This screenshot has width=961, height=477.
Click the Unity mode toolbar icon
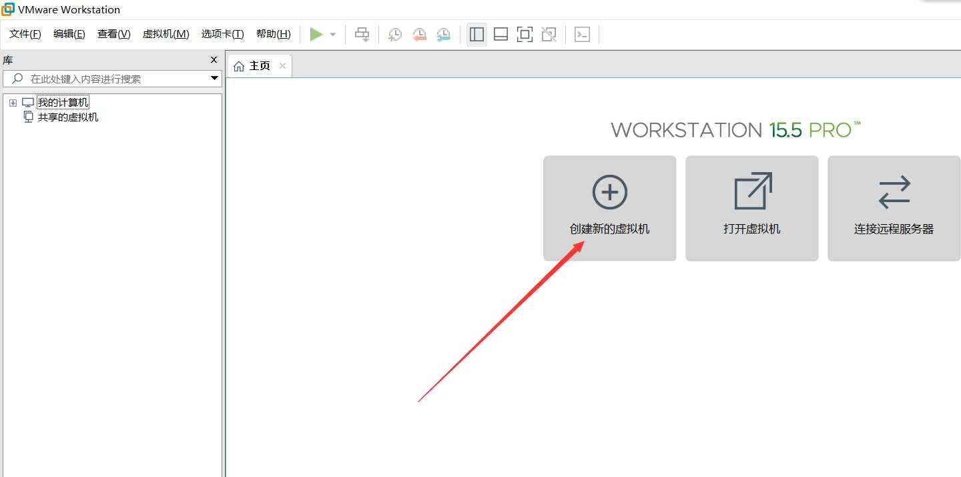[x=549, y=35]
